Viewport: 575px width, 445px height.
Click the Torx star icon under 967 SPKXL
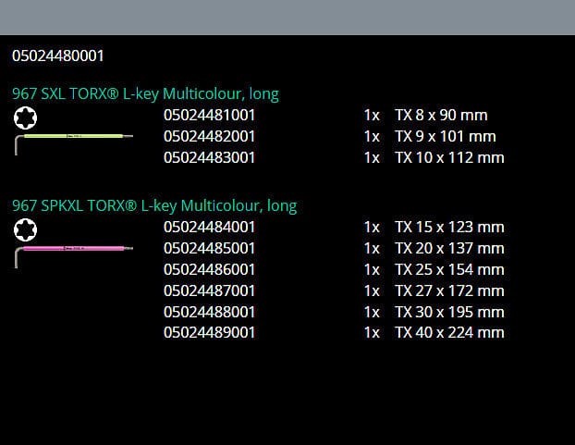coord(24,229)
